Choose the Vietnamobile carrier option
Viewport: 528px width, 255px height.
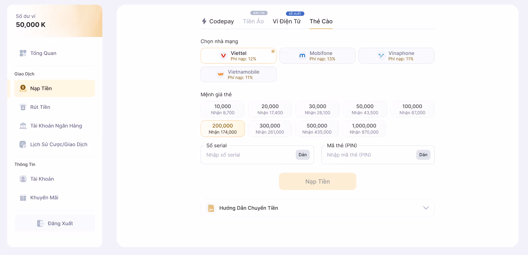238,74
